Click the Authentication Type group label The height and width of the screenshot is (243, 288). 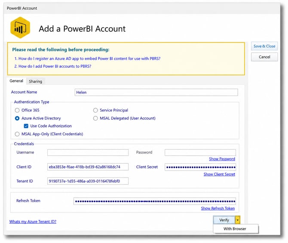pyautogui.click(x=31, y=102)
